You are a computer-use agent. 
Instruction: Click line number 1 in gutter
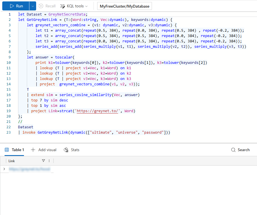(10, 14)
